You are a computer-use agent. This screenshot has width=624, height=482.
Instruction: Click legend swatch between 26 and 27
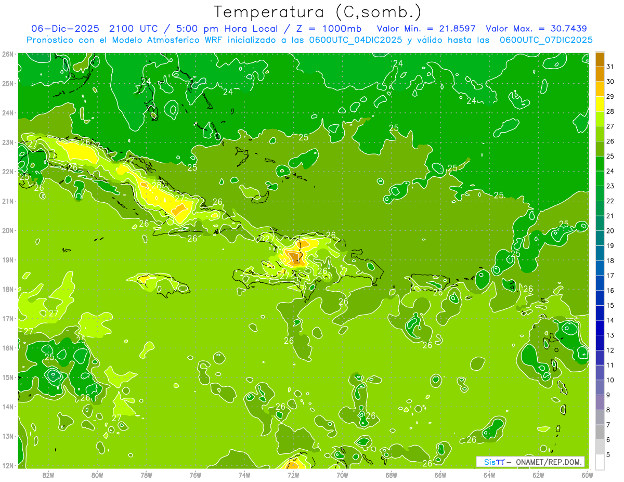600,134
